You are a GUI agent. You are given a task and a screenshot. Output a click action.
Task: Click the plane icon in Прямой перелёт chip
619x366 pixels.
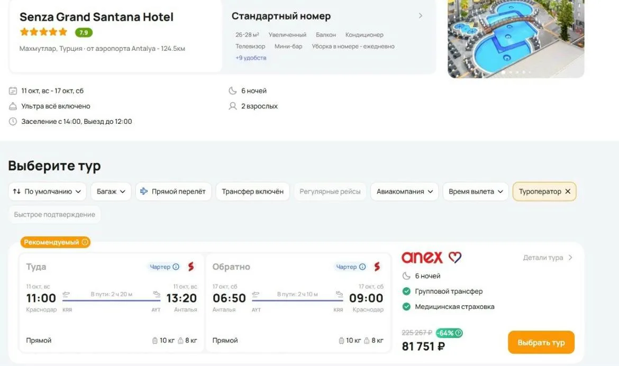tap(144, 191)
